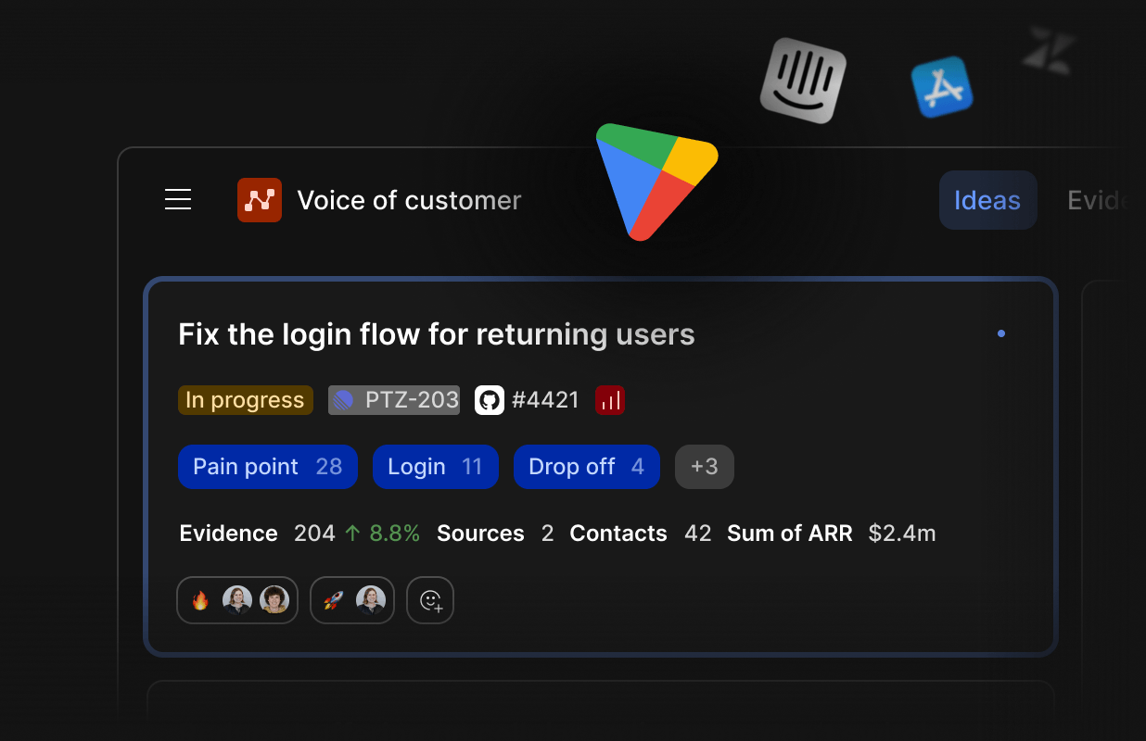Click the Sources value 2
This screenshot has height=741, width=1146.
547,534
